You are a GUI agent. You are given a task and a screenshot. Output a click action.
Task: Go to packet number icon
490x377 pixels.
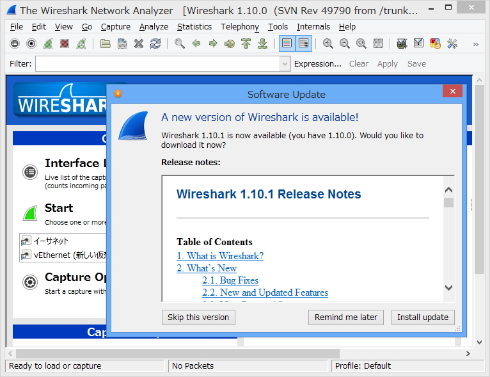click(230, 44)
